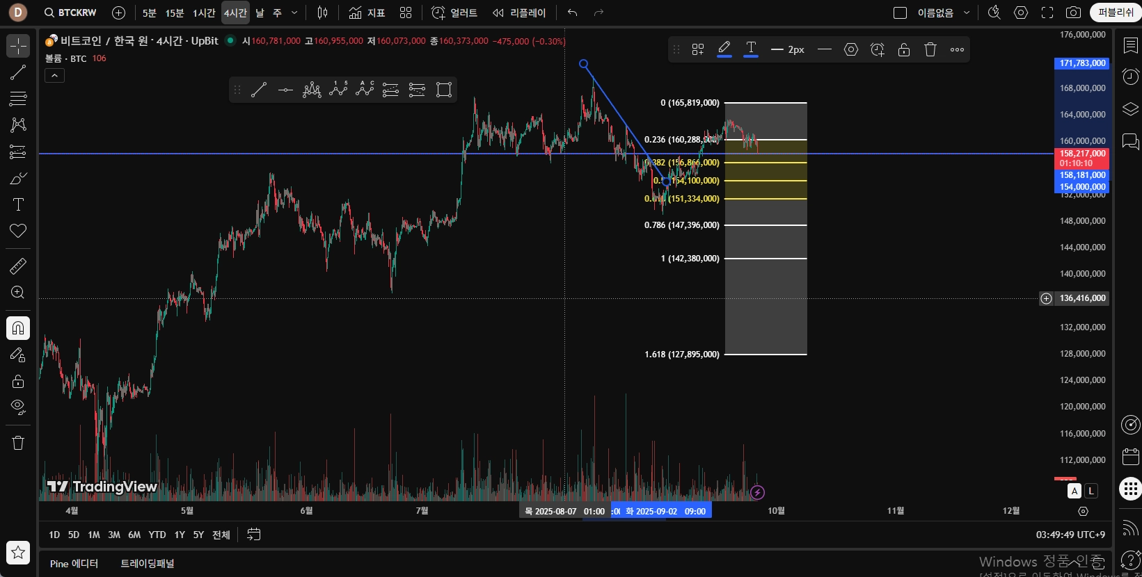Viewport: 1142px width, 577px height.
Task: Open more options three dots in floating toolbar
Action: pyautogui.click(x=957, y=49)
